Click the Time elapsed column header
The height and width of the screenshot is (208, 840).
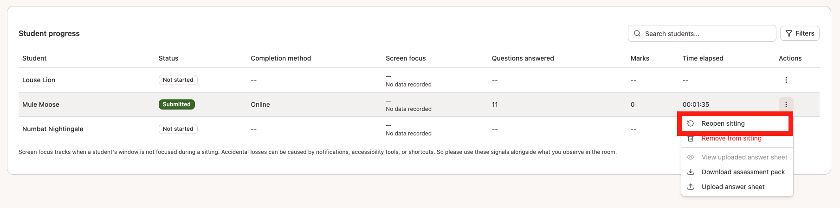pyautogui.click(x=703, y=58)
